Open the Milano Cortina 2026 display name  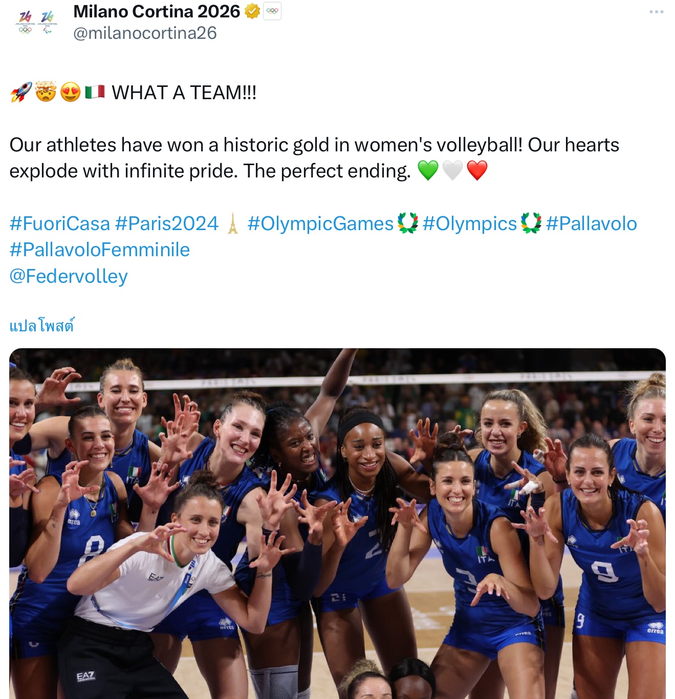[x=157, y=11]
